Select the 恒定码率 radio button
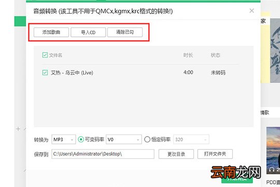 147,139
